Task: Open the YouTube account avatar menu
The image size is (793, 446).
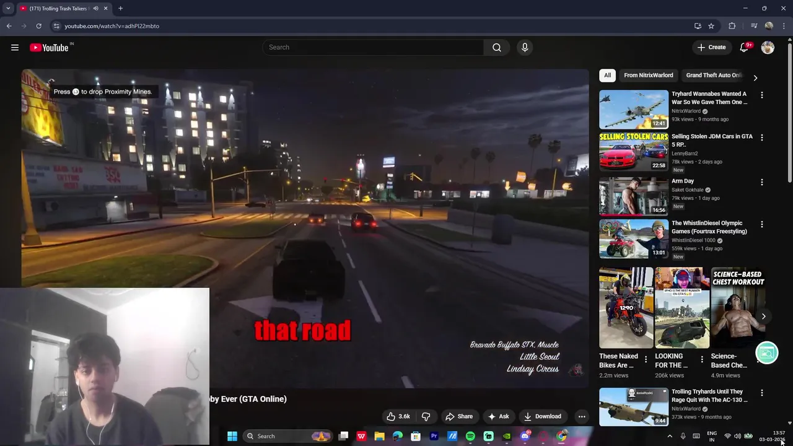Action: [x=768, y=48]
